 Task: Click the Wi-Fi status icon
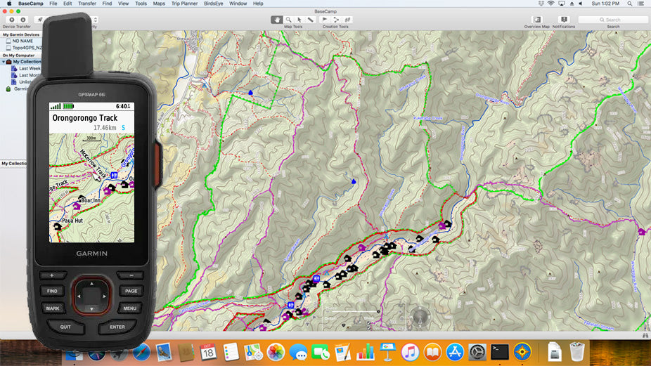pyautogui.click(x=550, y=4)
